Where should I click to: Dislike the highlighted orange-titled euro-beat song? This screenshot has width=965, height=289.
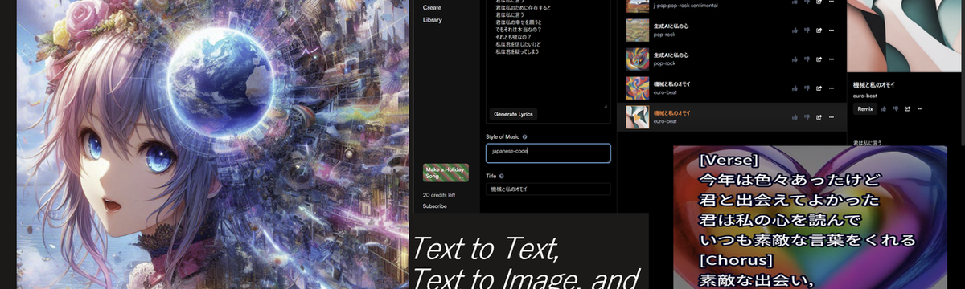[806, 117]
